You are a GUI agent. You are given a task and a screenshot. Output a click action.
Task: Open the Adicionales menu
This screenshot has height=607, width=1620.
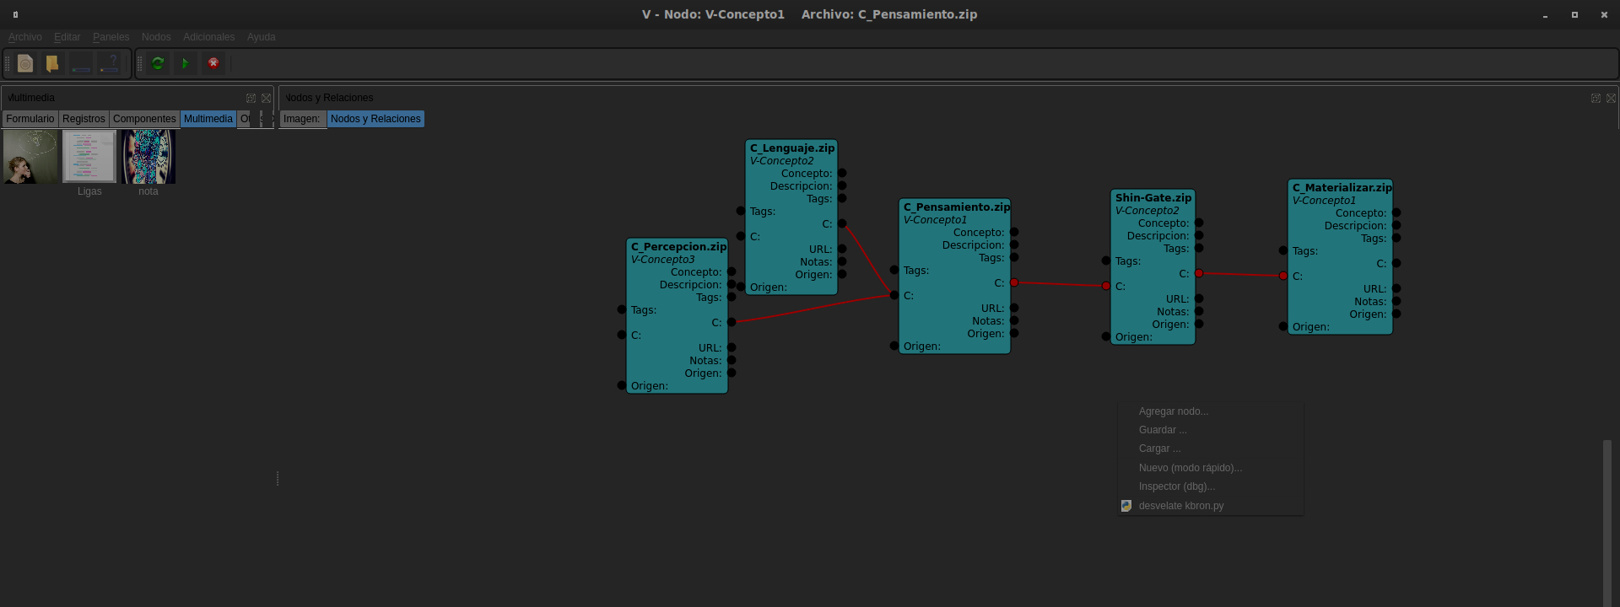pos(208,37)
